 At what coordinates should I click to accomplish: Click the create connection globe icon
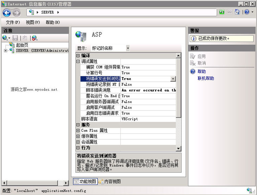point(5,38)
